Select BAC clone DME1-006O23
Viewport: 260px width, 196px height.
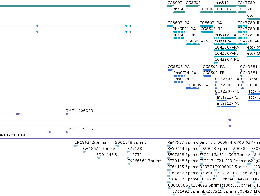[163, 114]
